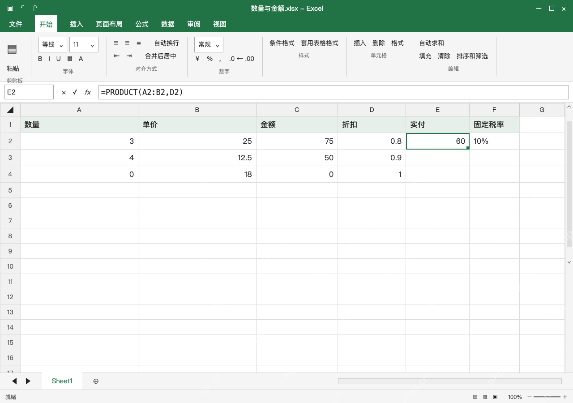Click the 自动换行 wrap text button
Viewport: 573px width, 403px height.
(167, 43)
